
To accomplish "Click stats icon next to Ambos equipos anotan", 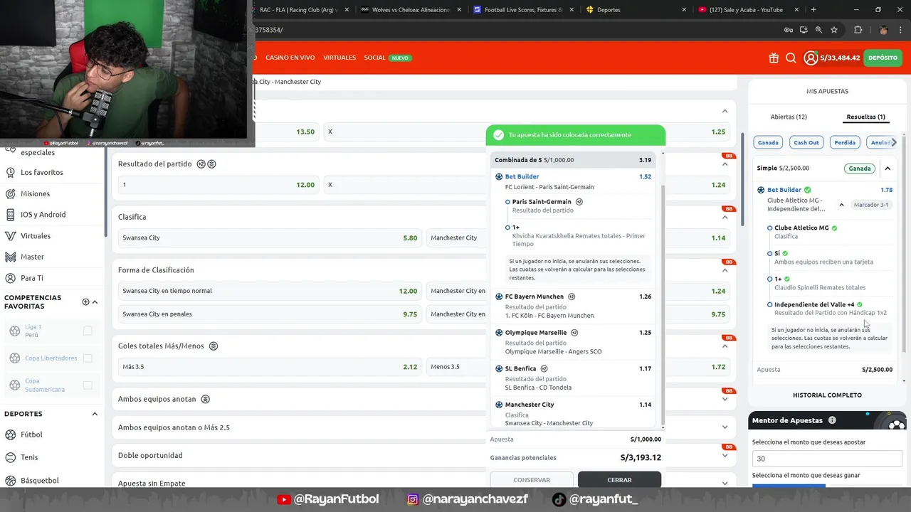I will [206, 399].
